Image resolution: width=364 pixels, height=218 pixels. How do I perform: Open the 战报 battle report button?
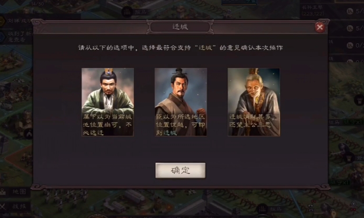(15, 206)
